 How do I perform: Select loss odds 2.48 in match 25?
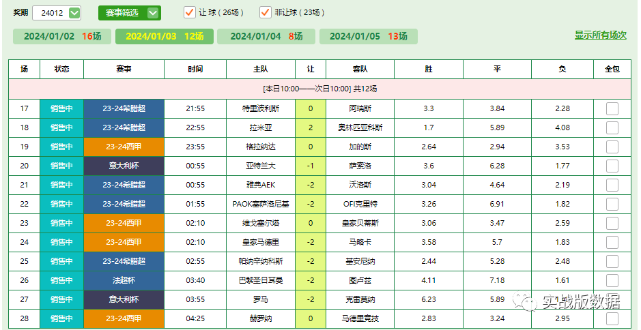point(562,261)
